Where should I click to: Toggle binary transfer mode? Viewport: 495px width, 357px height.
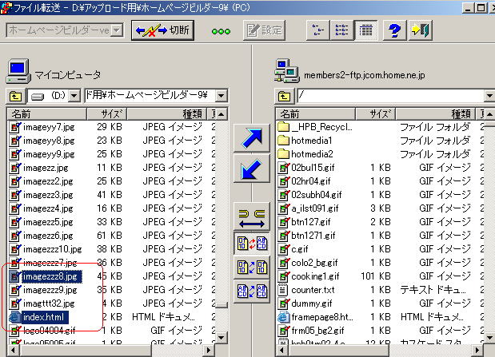pos(252,268)
